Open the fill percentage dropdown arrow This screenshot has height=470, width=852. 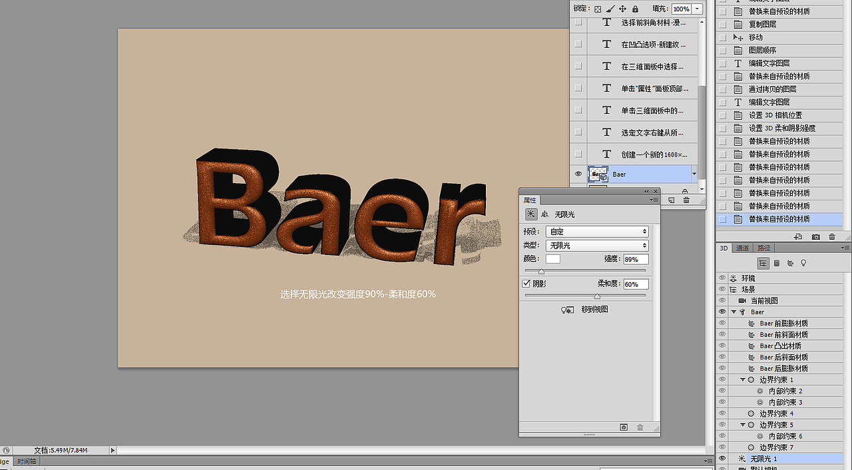tap(697, 9)
